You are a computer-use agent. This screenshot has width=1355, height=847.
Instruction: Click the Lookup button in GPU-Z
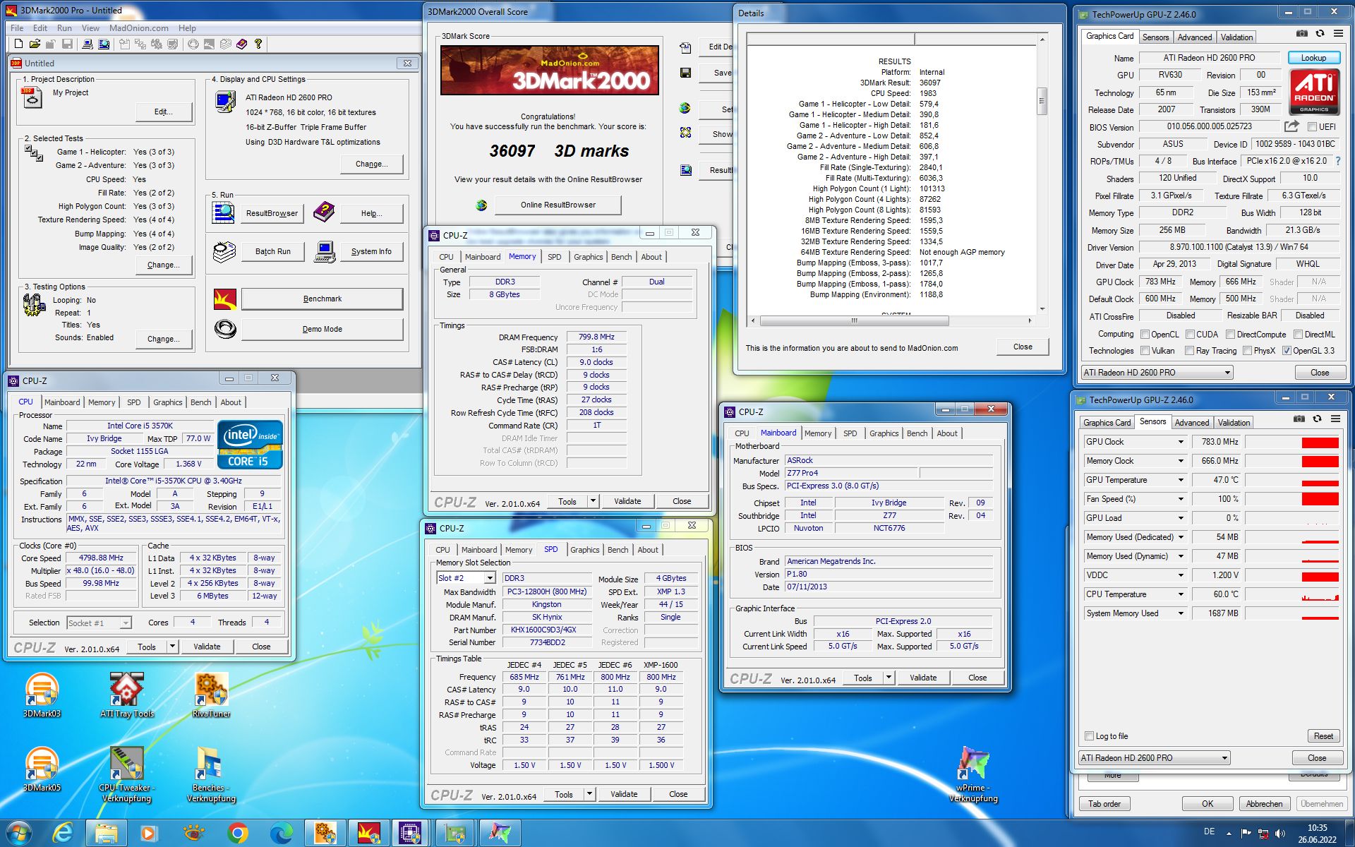tap(1313, 58)
